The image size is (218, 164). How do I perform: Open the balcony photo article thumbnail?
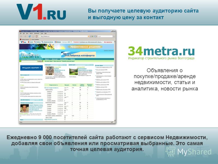click(50, 71)
